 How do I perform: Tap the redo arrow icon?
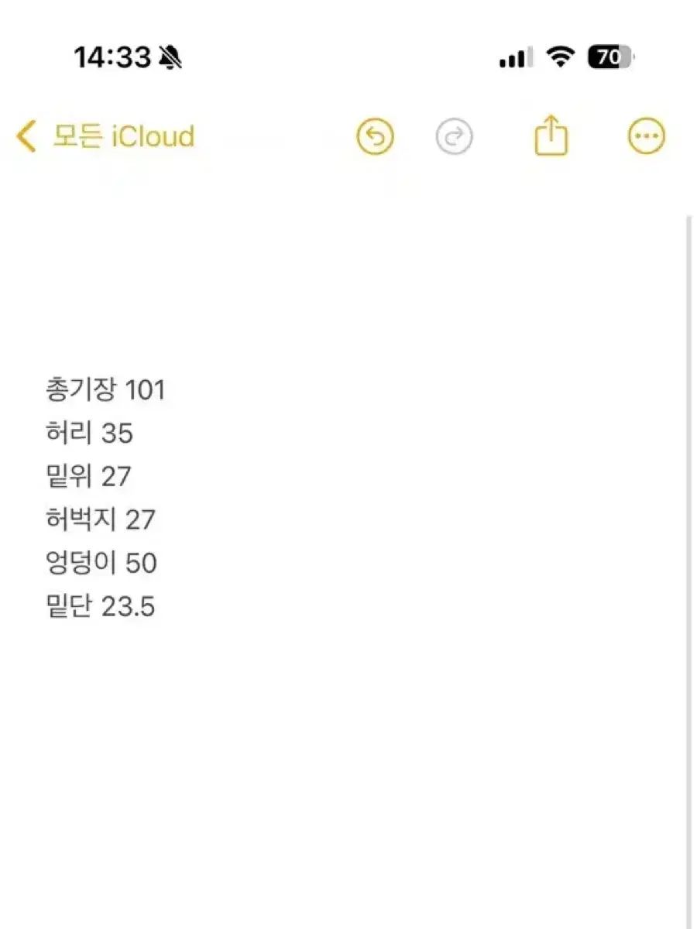[454, 138]
